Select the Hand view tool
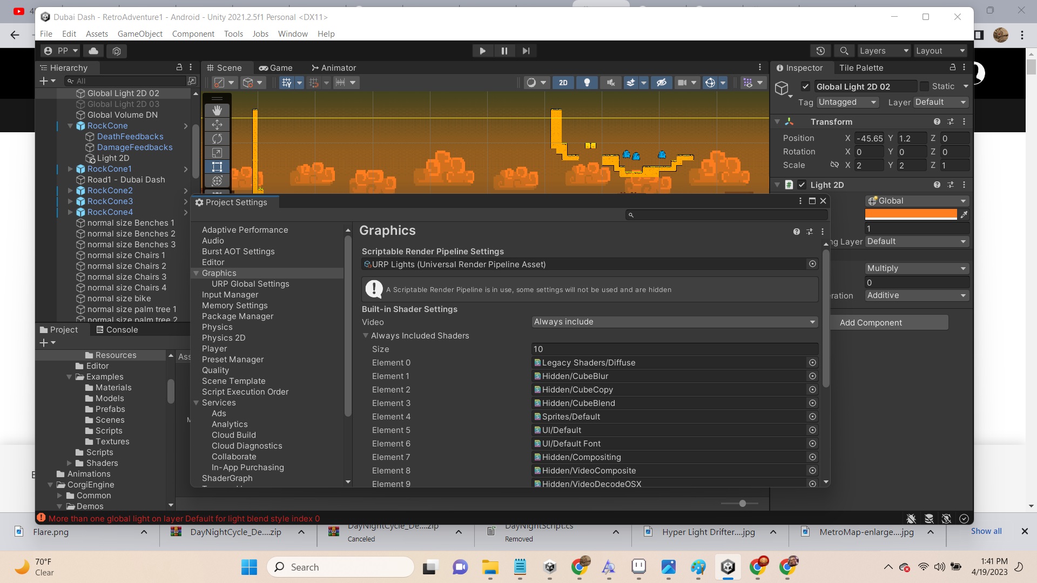Image resolution: width=1037 pixels, height=583 pixels. point(217,111)
